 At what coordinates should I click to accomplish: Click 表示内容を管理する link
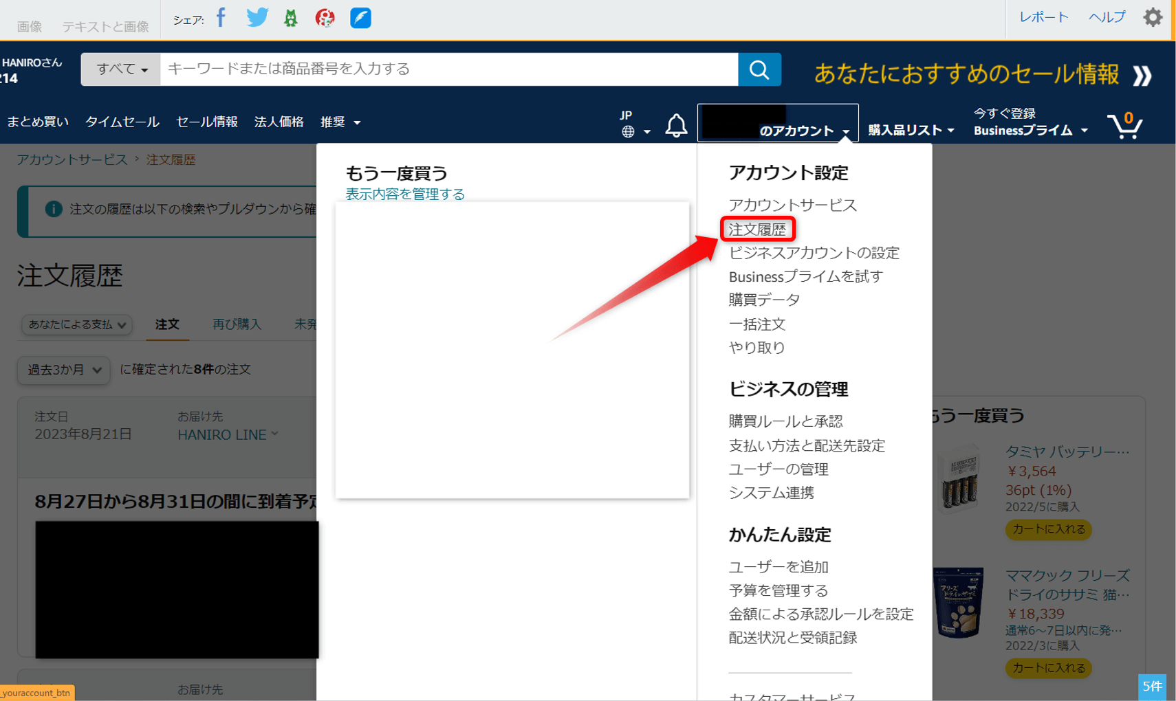405,194
